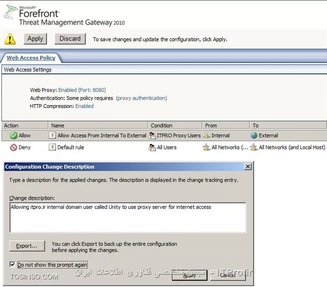Click Internal in the From column

click(x=220, y=136)
